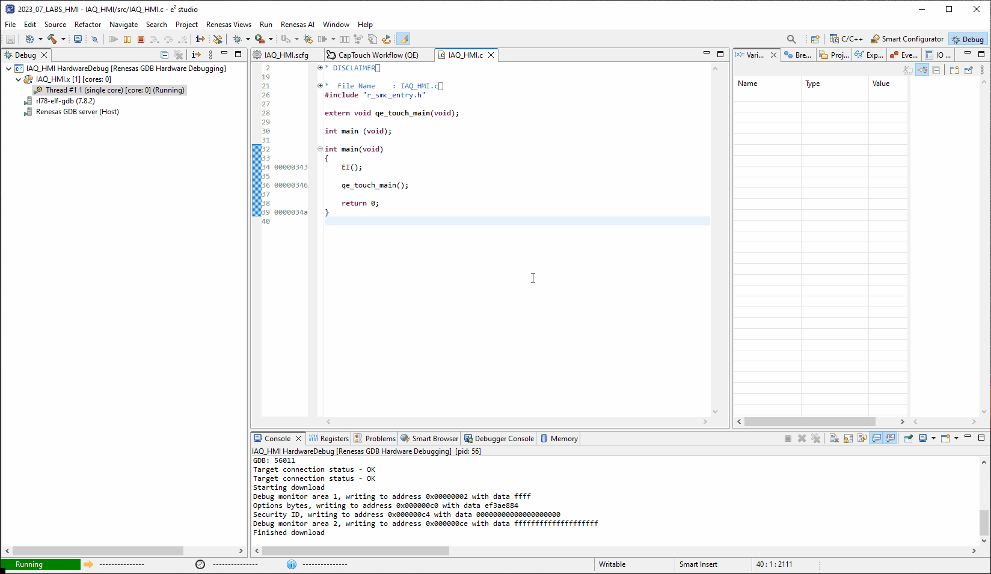Click the Suspend (pause) debug button

click(127, 39)
